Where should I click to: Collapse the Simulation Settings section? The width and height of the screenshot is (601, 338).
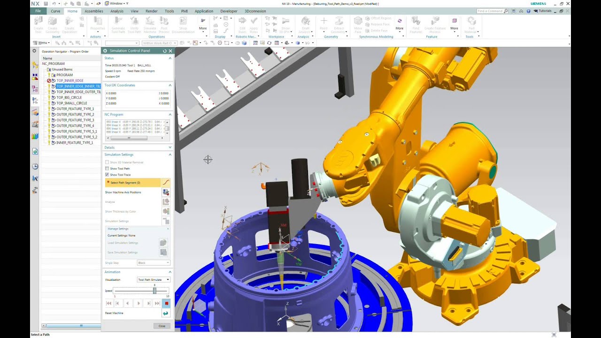click(x=170, y=154)
